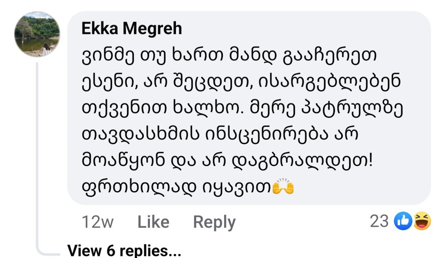This screenshot has width=445, height=258.
Task: Click the curved thread line beside View replies
Action: (46, 251)
